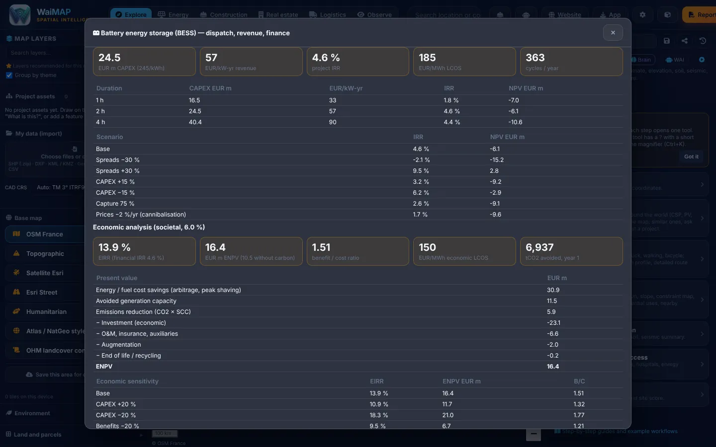Image resolution: width=716 pixels, height=447 pixels.
Task: Click the save (floppy disk) icon
Action: tap(667, 41)
